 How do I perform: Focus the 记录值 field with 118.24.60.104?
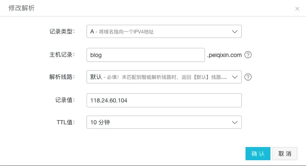pyautogui.click(x=164, y=100)
